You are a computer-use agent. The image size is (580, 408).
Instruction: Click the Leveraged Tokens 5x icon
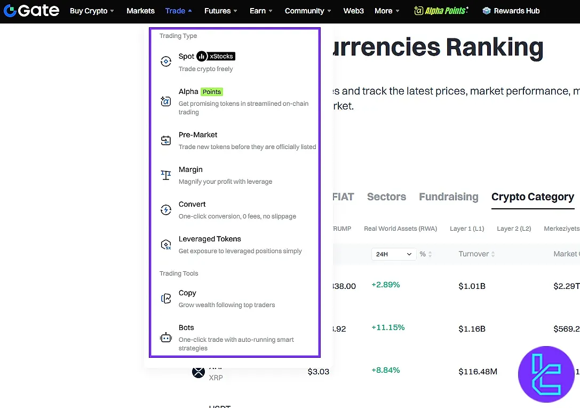pos(166,245)
